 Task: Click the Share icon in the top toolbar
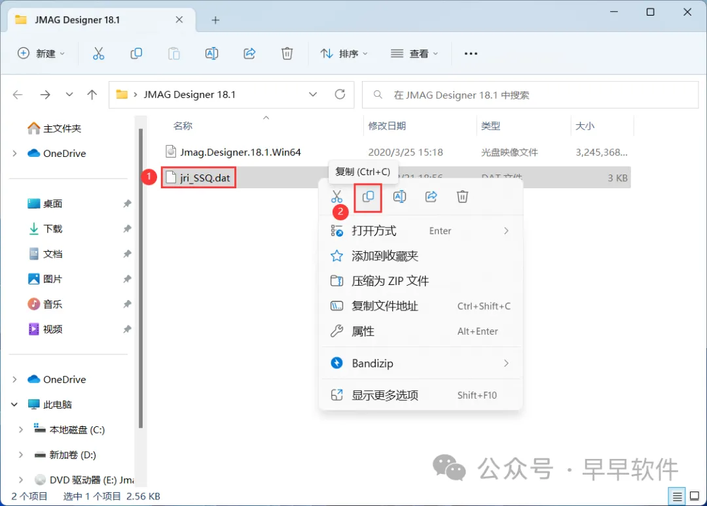coord(249,54)
